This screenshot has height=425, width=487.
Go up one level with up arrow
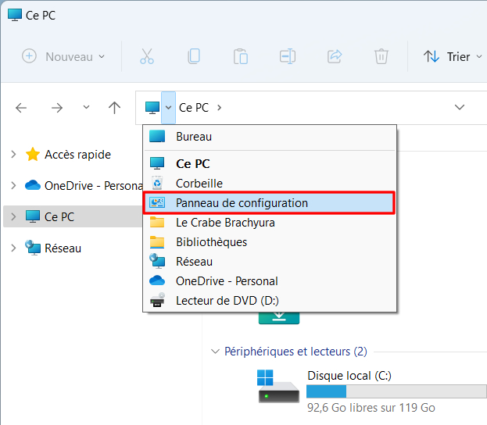pyautogui.click(x=114, y=108)
